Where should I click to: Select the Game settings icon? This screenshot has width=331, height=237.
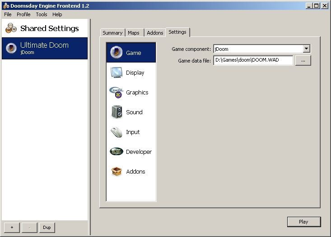coord(117,53)
